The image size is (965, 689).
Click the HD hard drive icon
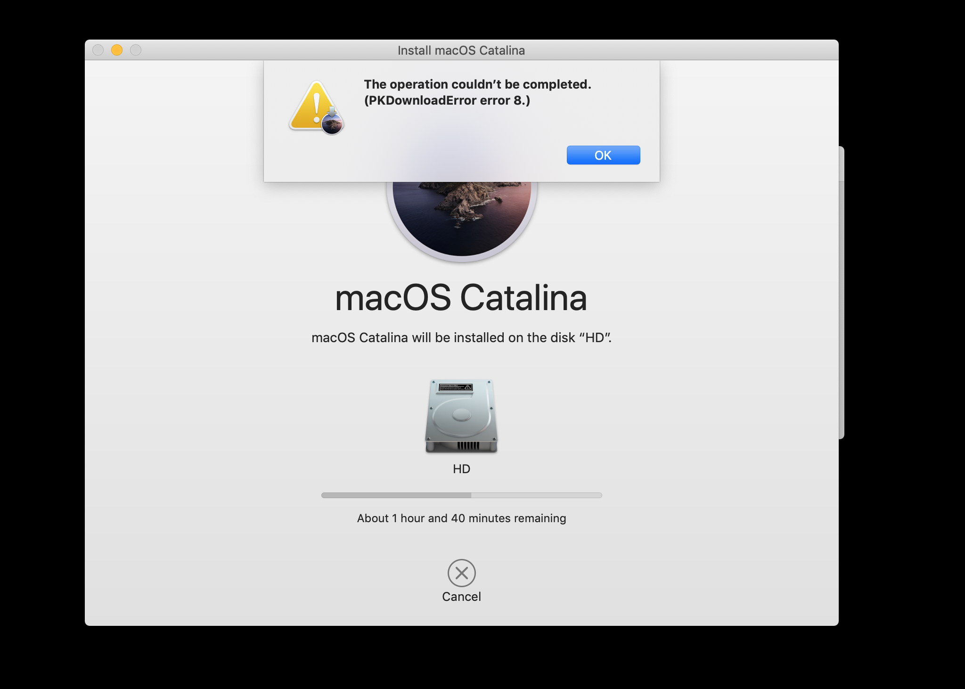[x=461, y=416]
